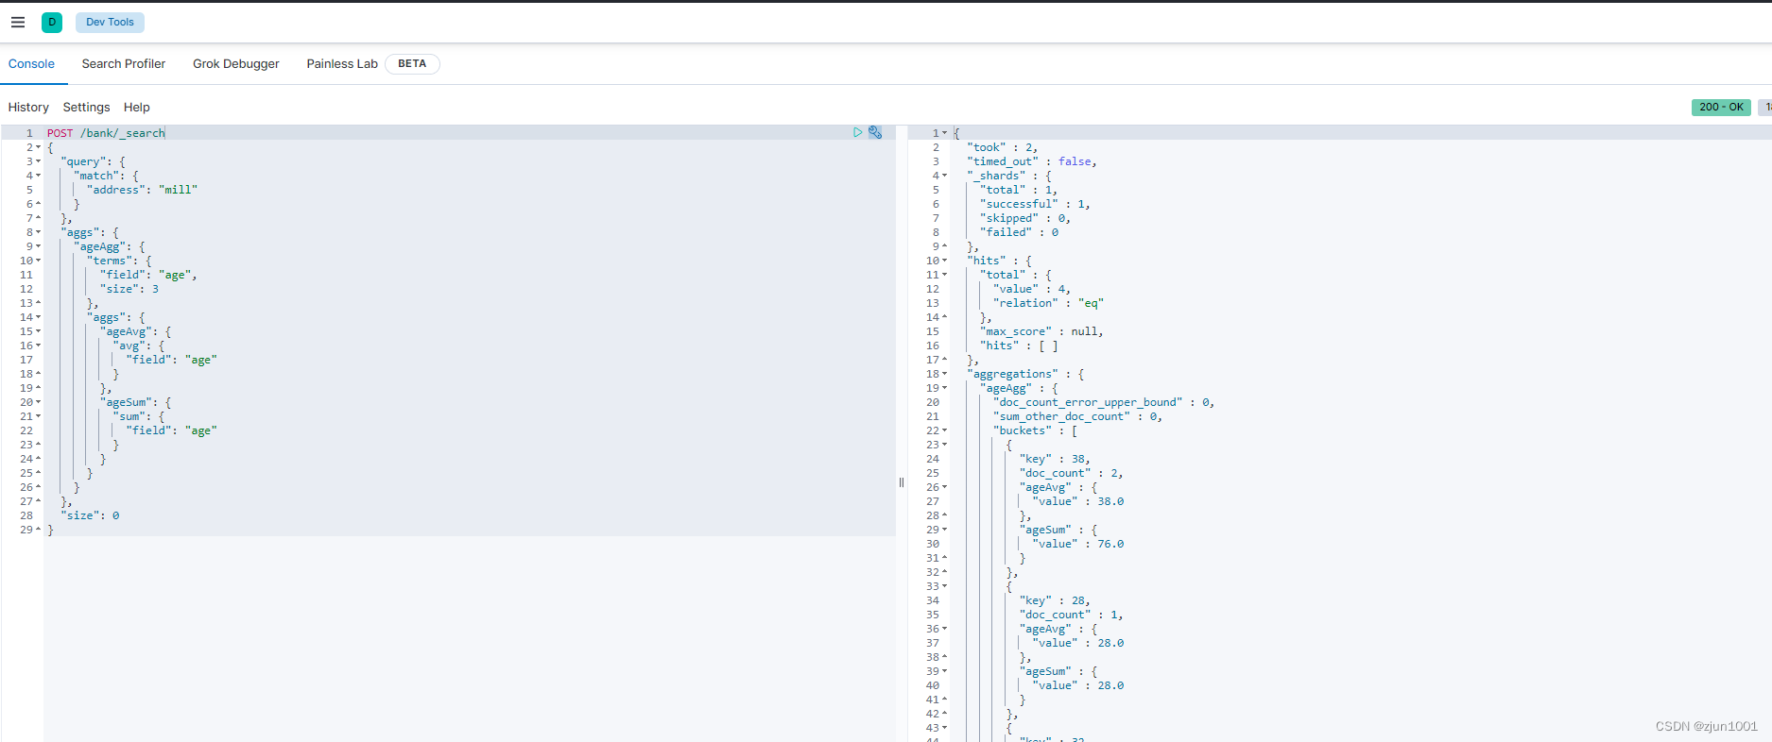Click "relation" : "eq" in response

(1048, 303)
